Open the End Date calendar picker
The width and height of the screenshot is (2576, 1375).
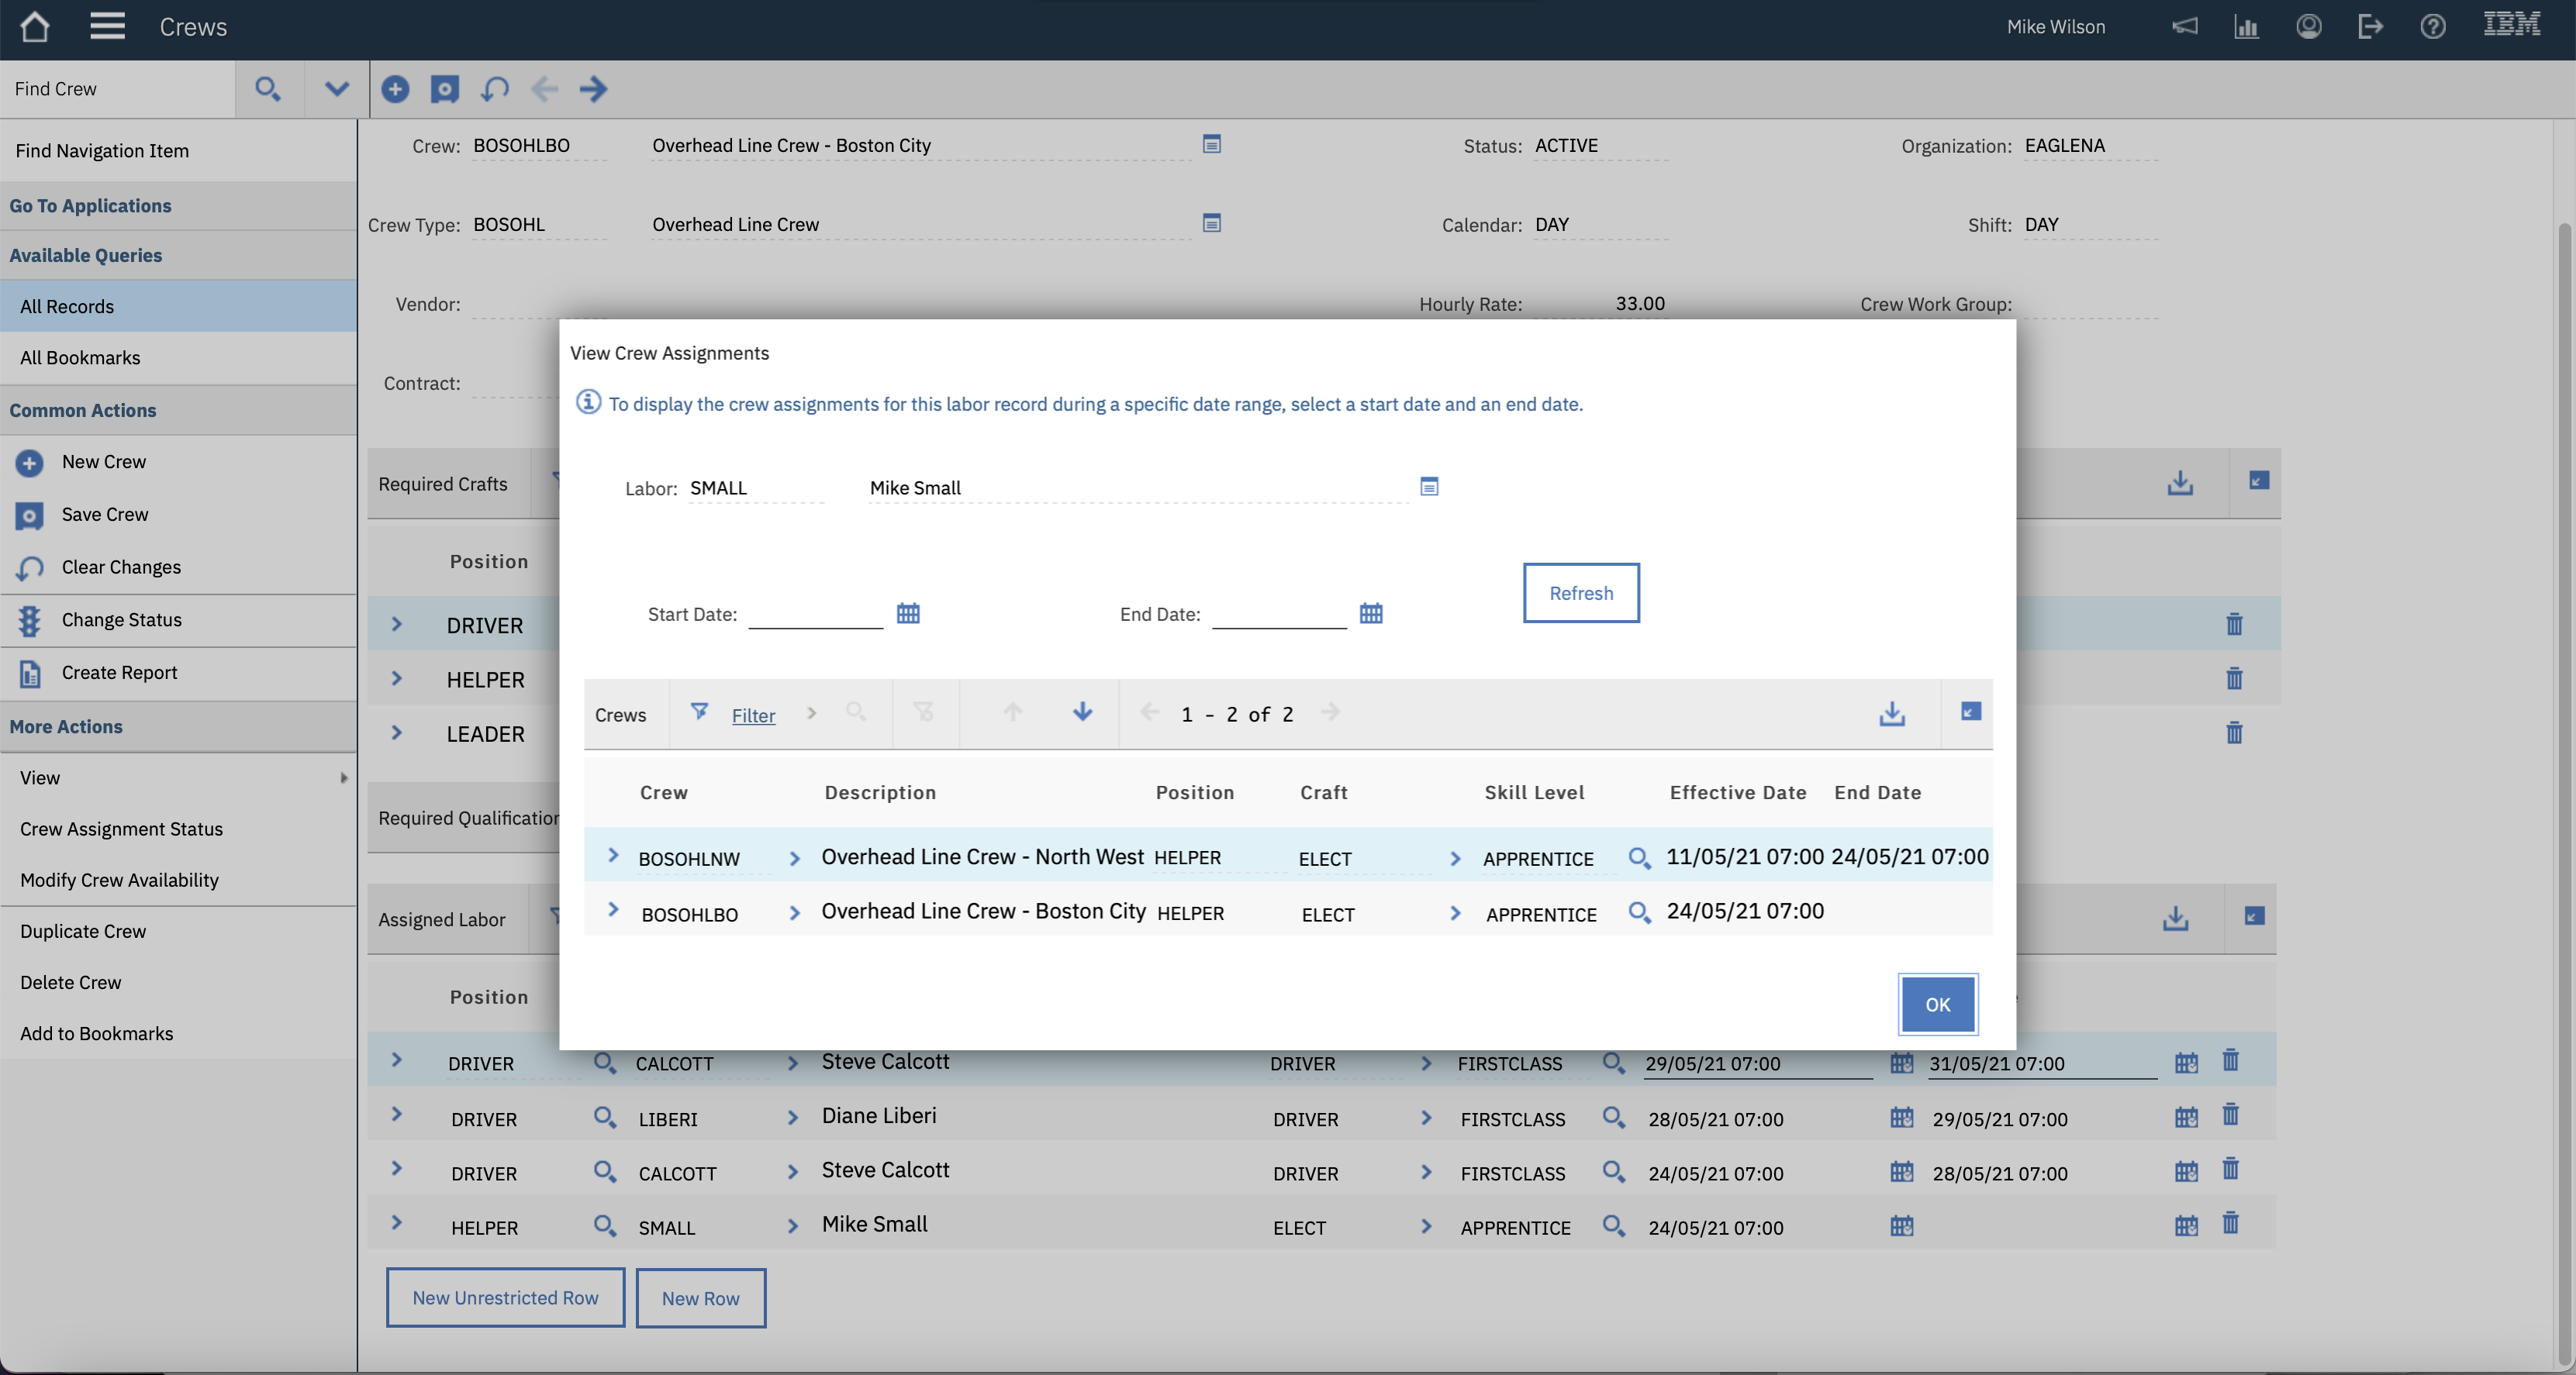[1370, 612]
